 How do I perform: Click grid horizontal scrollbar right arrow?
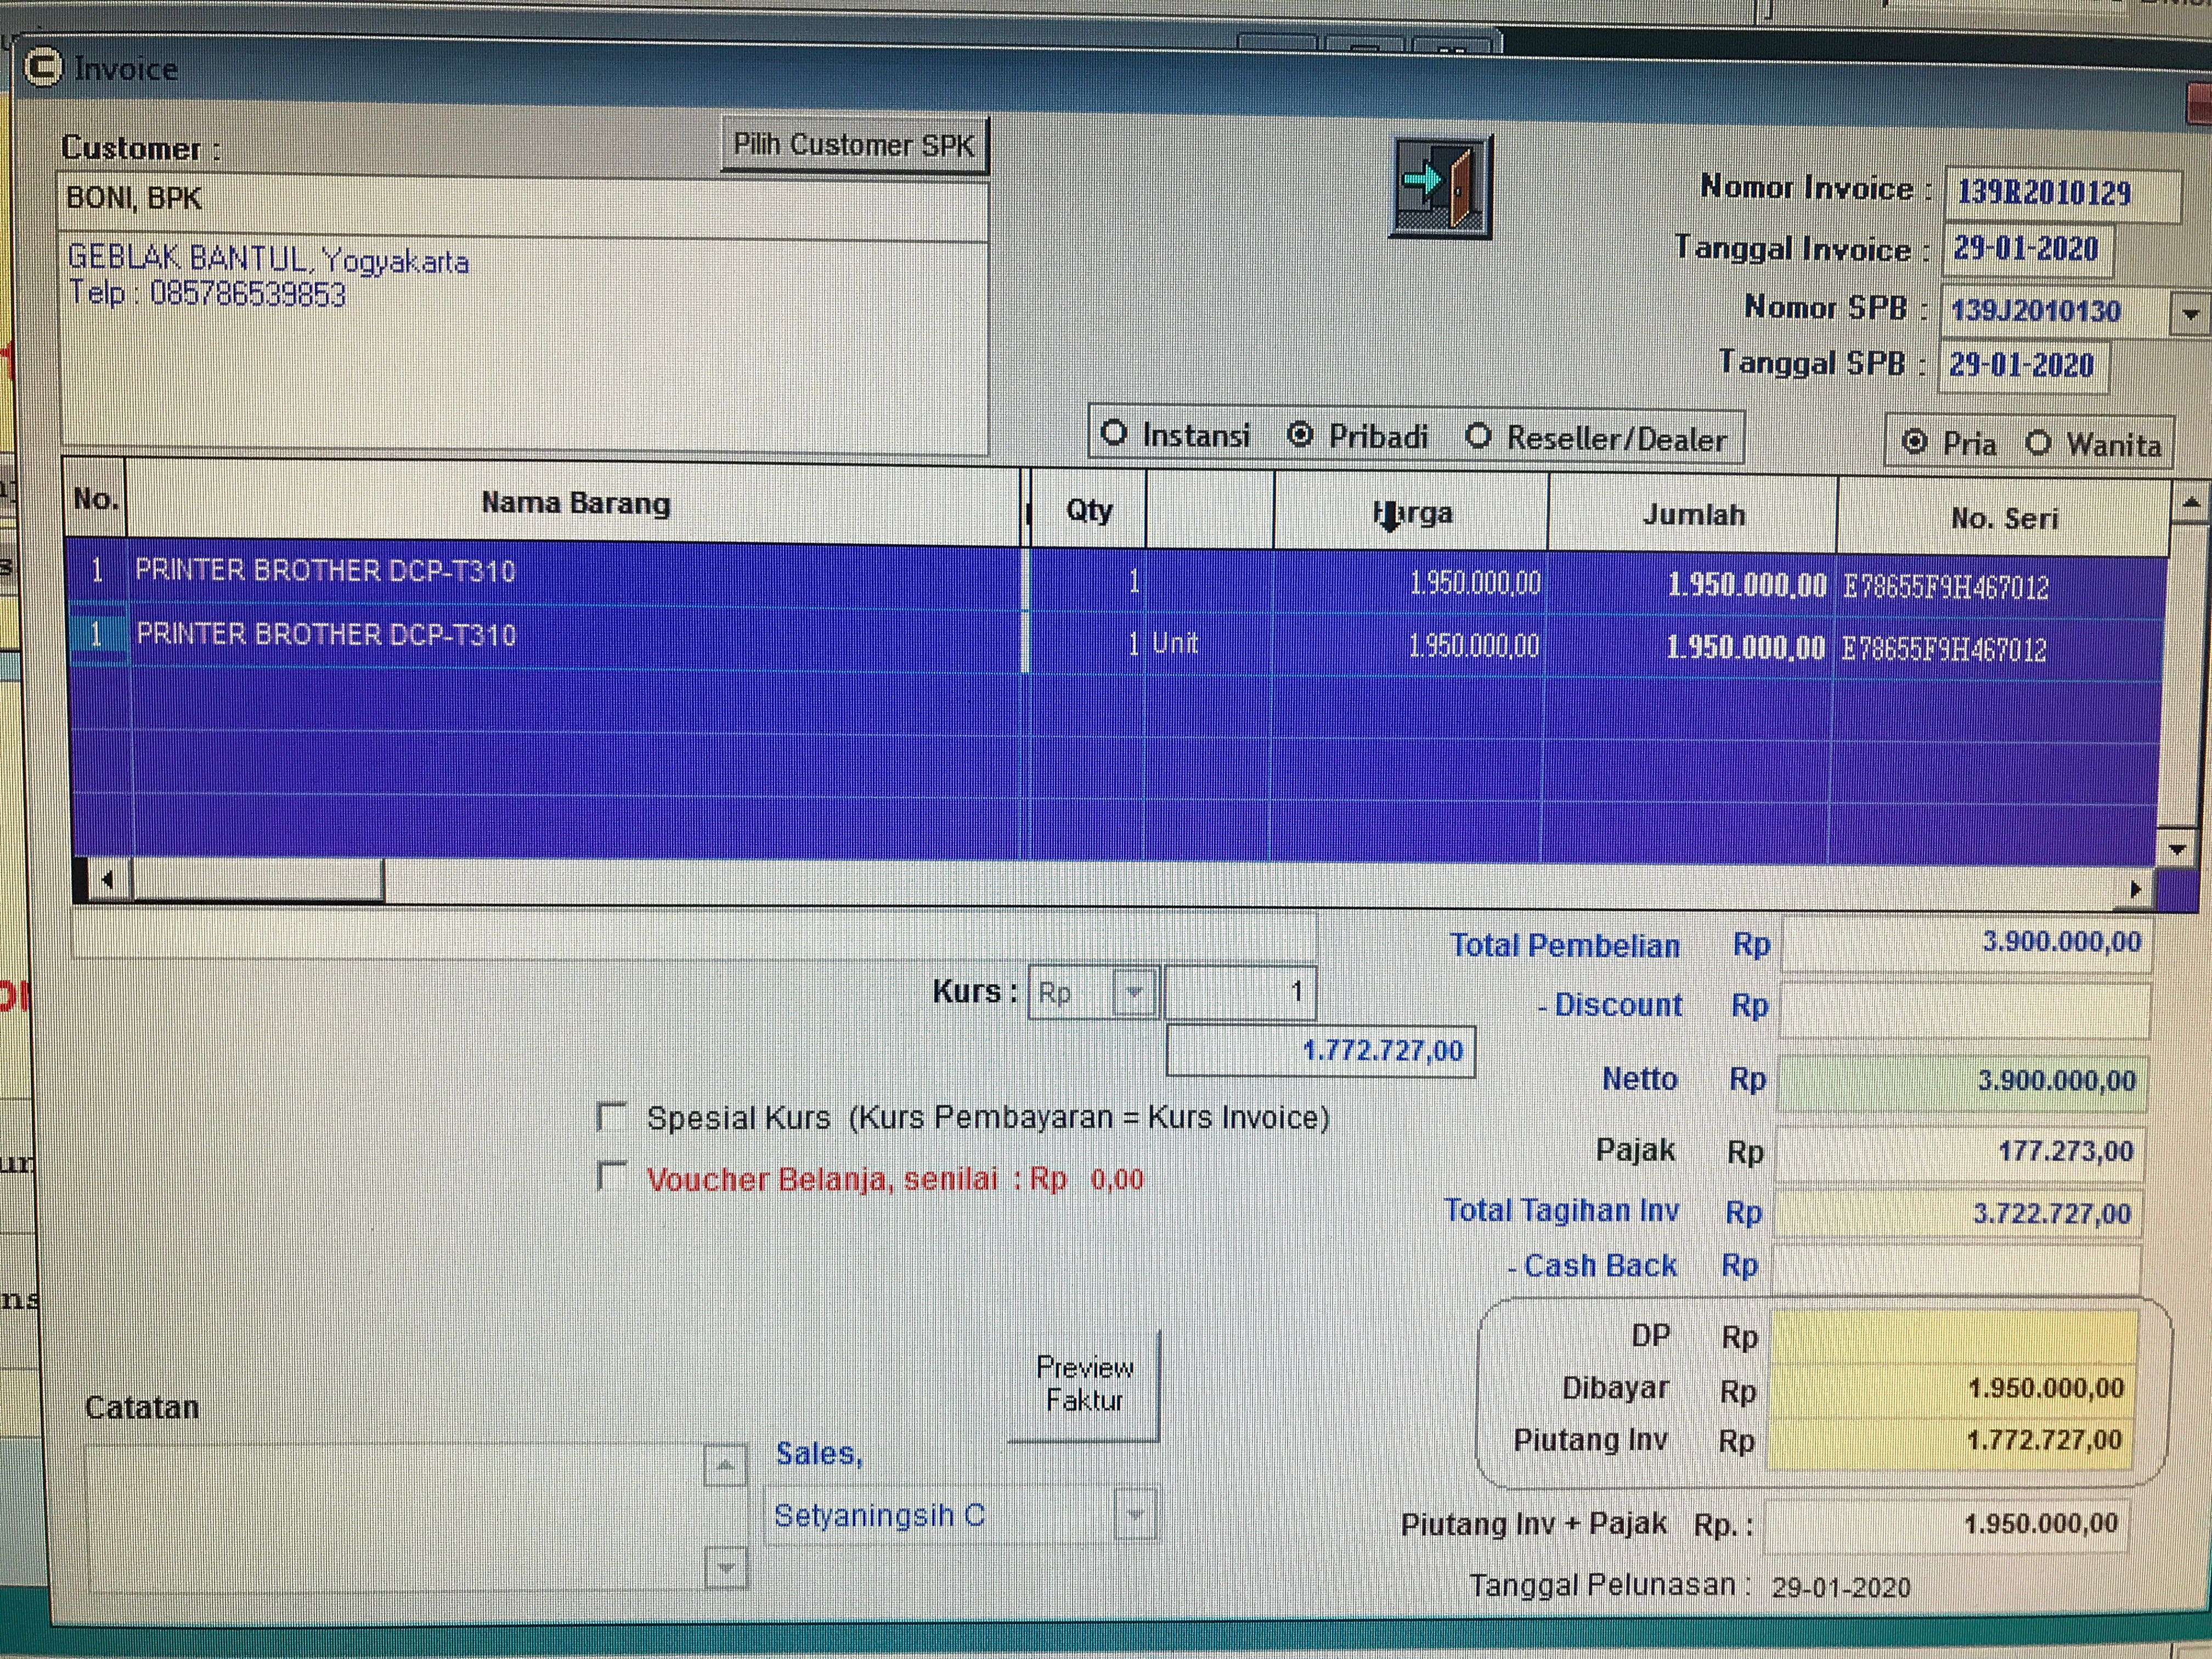[2135, 888]
